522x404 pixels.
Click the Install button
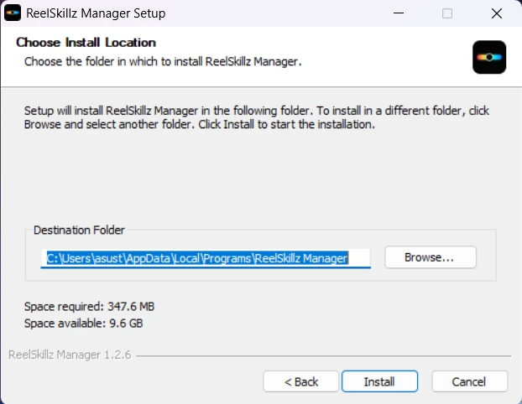pyautogui.click(x=379, y=381)
